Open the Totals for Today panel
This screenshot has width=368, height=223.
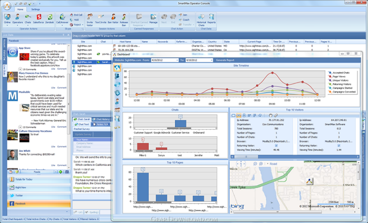click(x=39, y=180)
